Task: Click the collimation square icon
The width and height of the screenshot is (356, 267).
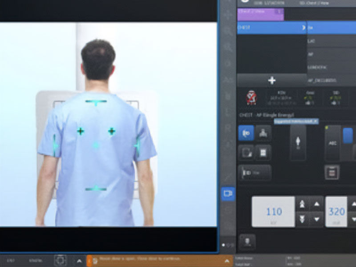Action: [x=246, y=153]
